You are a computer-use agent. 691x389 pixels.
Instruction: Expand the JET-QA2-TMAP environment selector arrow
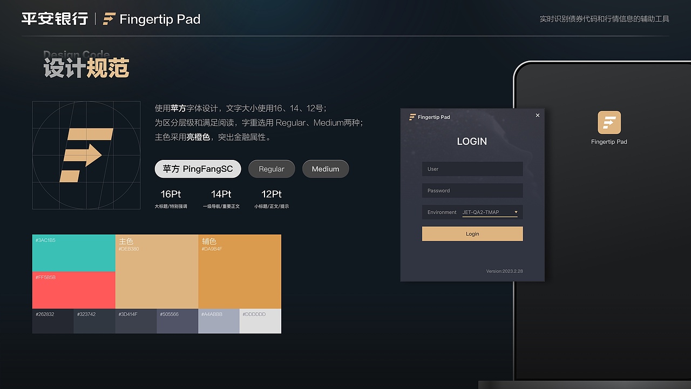click(x=516, y=212)
